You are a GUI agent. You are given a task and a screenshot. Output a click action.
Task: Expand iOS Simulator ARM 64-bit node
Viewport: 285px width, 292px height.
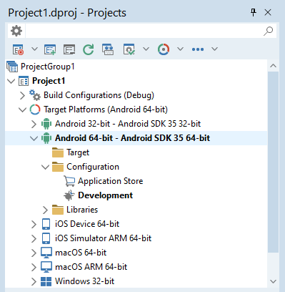pos(34,238)
